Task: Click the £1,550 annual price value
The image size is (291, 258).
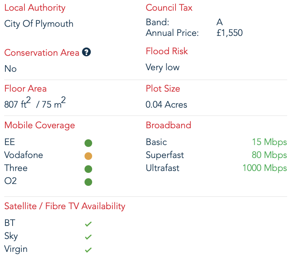Action: coord(229,33)
